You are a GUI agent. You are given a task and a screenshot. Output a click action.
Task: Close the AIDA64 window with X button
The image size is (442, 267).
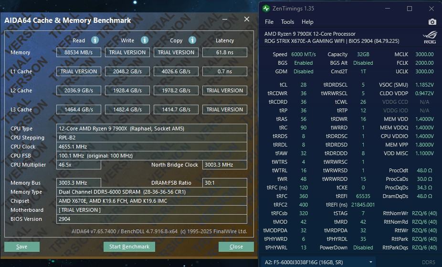click(247, 19)
